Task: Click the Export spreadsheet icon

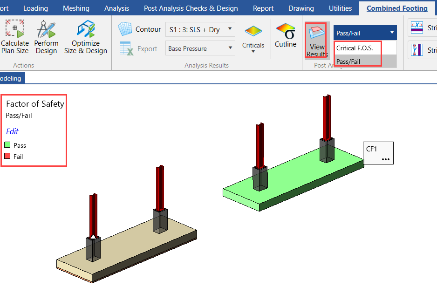Action: (x=126, y=48)
